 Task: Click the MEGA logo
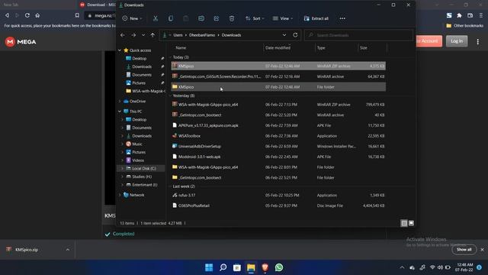[21, 42]
